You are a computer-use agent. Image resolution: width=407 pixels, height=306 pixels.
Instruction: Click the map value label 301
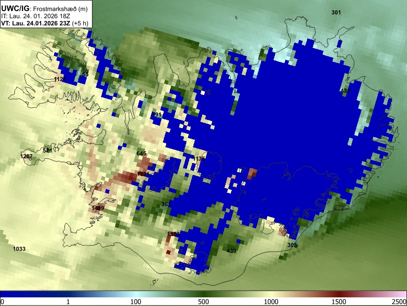click(x=336, y=12)
